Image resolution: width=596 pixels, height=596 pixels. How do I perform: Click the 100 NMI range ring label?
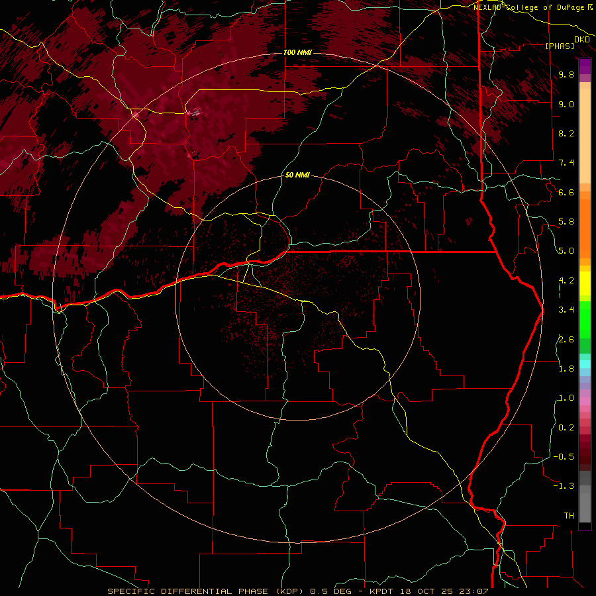click(x=297, y=52)
